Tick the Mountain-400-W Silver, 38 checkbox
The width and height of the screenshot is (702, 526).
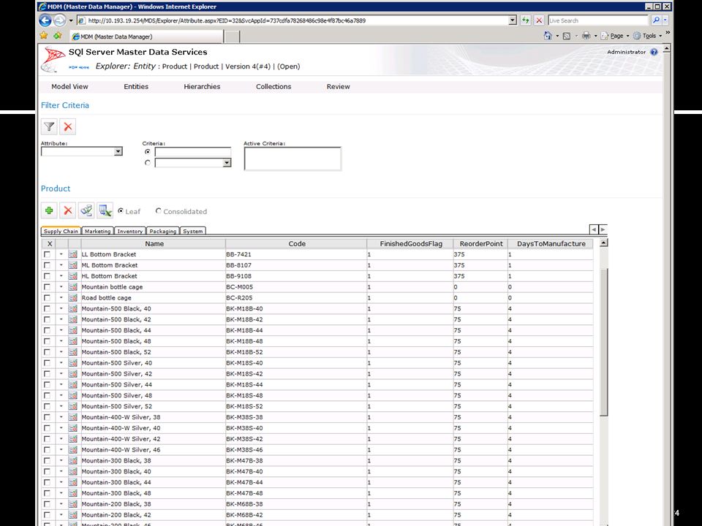click(x=47, y=417)
